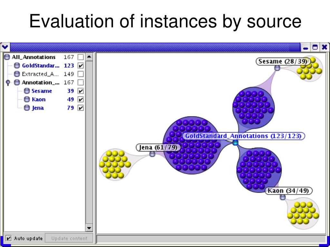Enable the All_Annotations checkbox
Image resolution: width=330 pixels, height=247 pixels.
[81, 57]
